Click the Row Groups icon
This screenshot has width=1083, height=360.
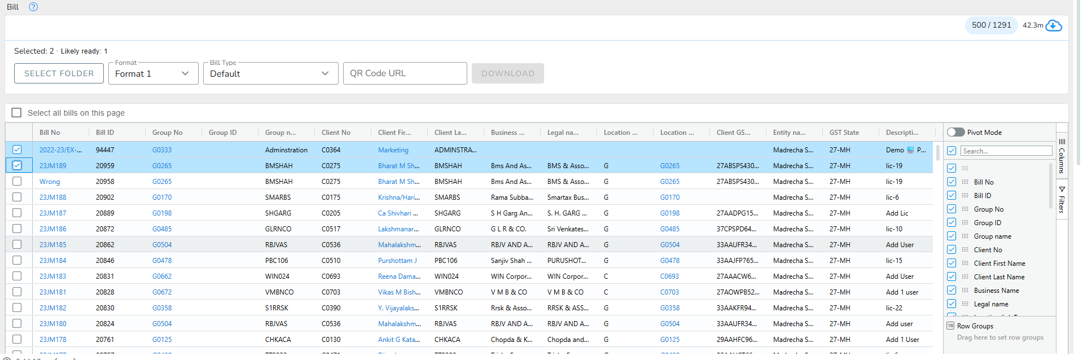point(950,326)
